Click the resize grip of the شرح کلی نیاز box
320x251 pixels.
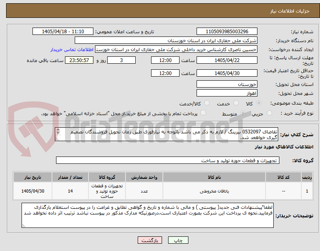pos(57,139)
